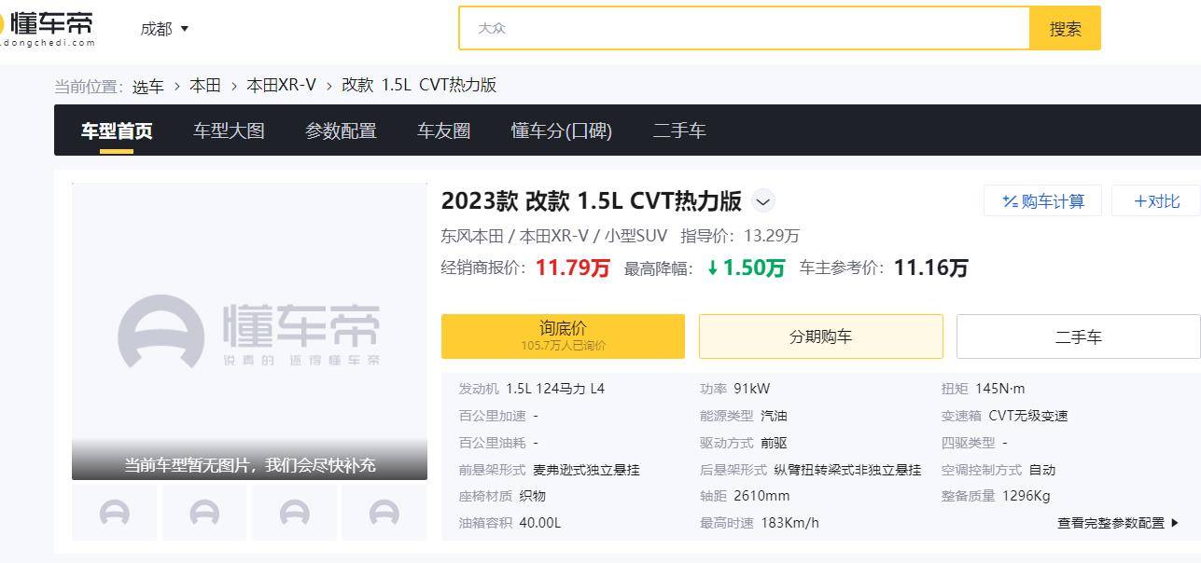Click rear suspension value 纵臂扭转梁式非独立悬挂
This screenshot has height=563, width=1201.
pyautogui.click(x=847, y=470)
